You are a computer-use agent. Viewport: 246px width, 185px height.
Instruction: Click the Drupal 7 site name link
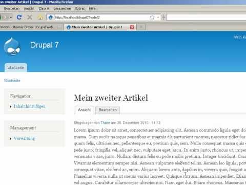(45, 45)
